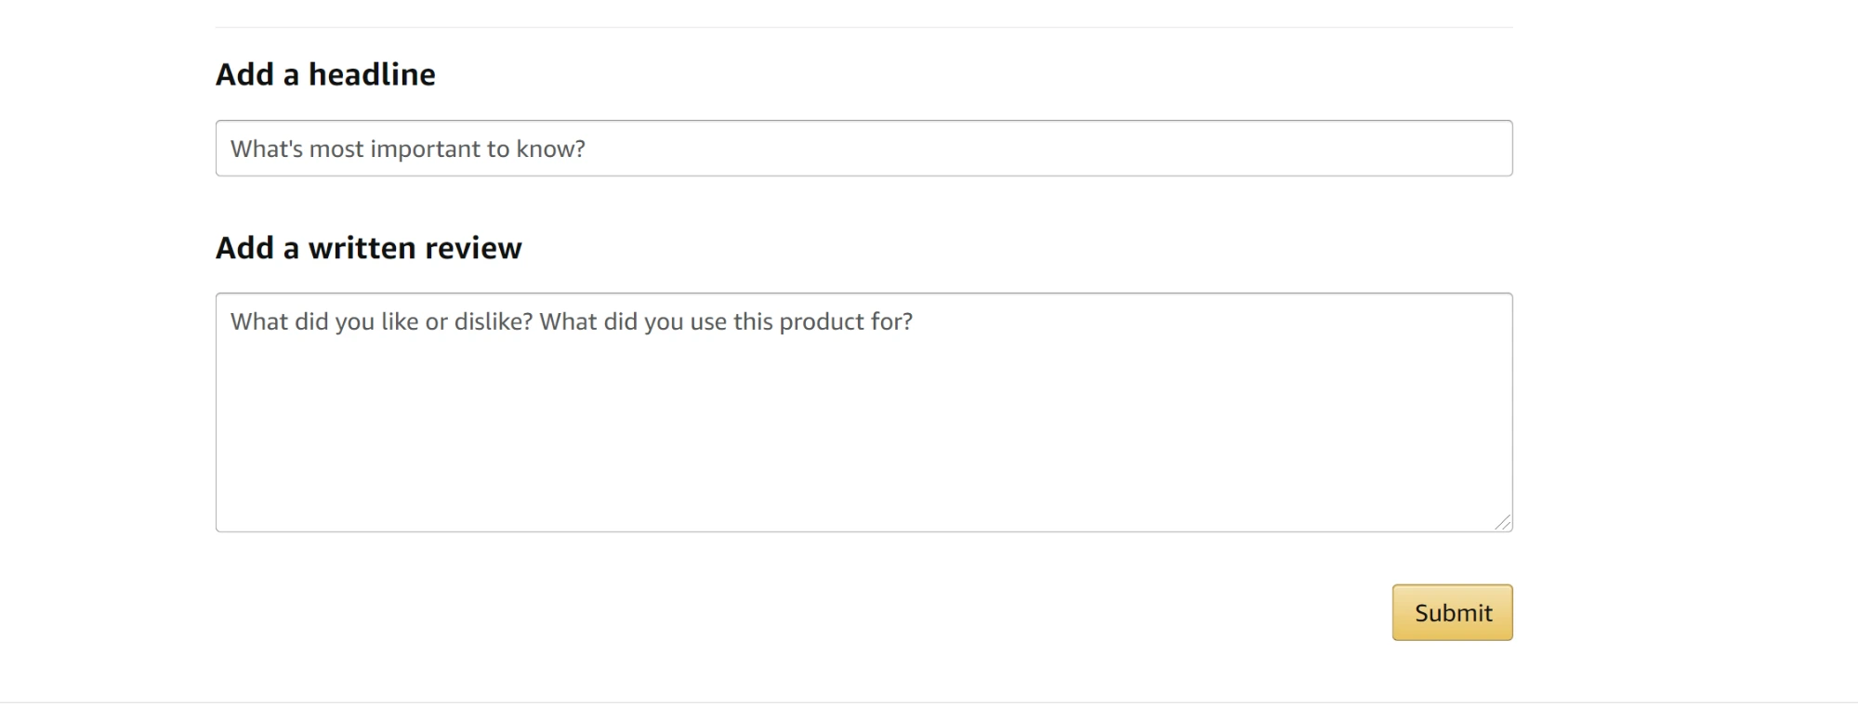The height and width of the screenshot is (706, 1858).
Task: Click the horizontal divider below the Submit button
Action: click(x=929, y=702)
